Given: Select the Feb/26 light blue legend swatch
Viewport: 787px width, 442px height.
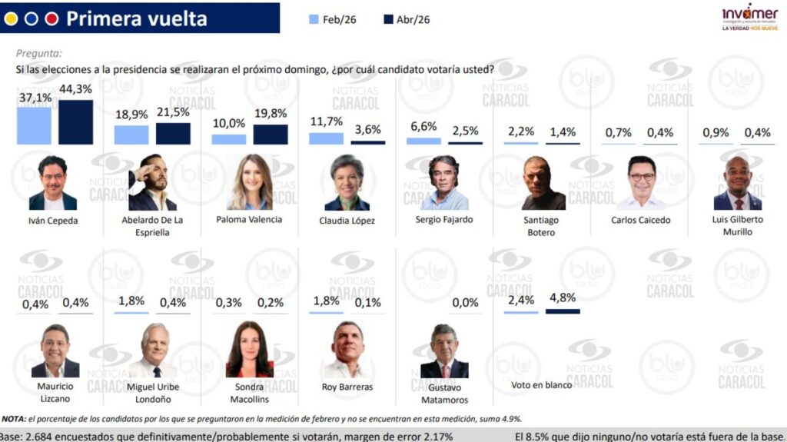Looking at the screenshot, I should [315, 19].
